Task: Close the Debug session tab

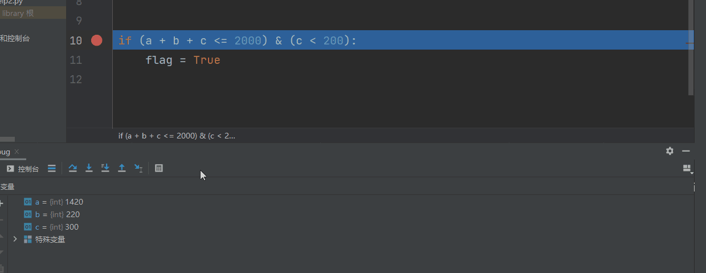Action: point(17,152)
